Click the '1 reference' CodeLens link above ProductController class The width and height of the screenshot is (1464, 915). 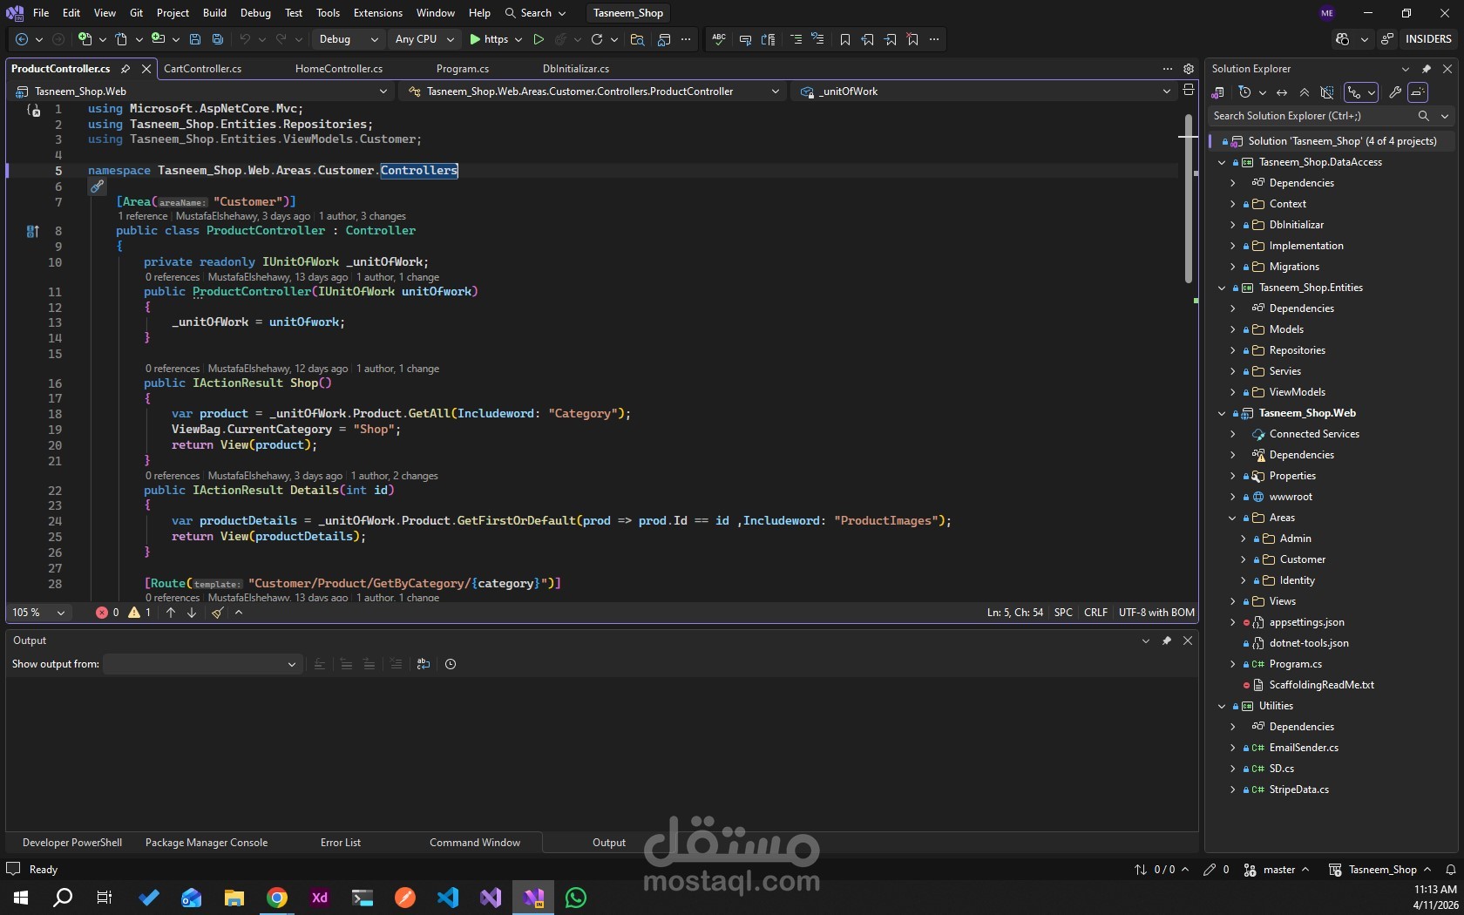point(143,216)
